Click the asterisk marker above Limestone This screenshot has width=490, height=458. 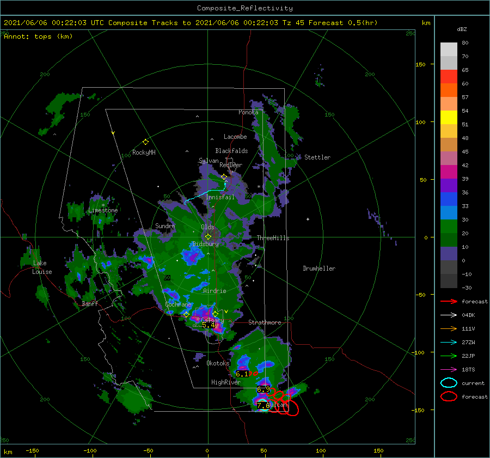(103, 205)
